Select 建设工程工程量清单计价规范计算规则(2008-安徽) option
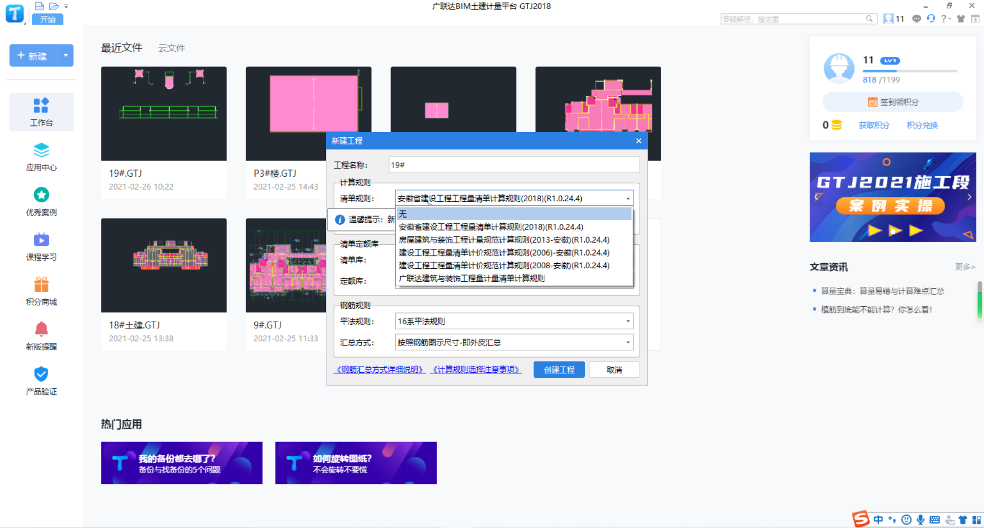This screenshot has height=528, width=984. pyautogui.click(x=515, y=265)
